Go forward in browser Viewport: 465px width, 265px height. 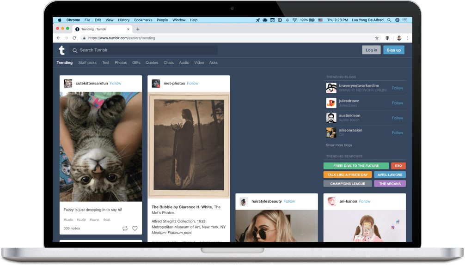pyautogui.click(x=66, y=38)
